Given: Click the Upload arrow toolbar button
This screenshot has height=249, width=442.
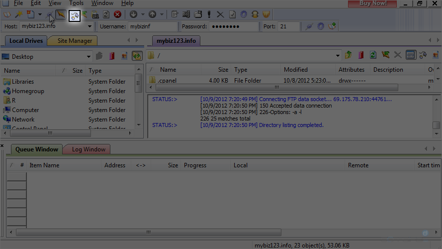Looking at the screenshot, I should (152, 15).
